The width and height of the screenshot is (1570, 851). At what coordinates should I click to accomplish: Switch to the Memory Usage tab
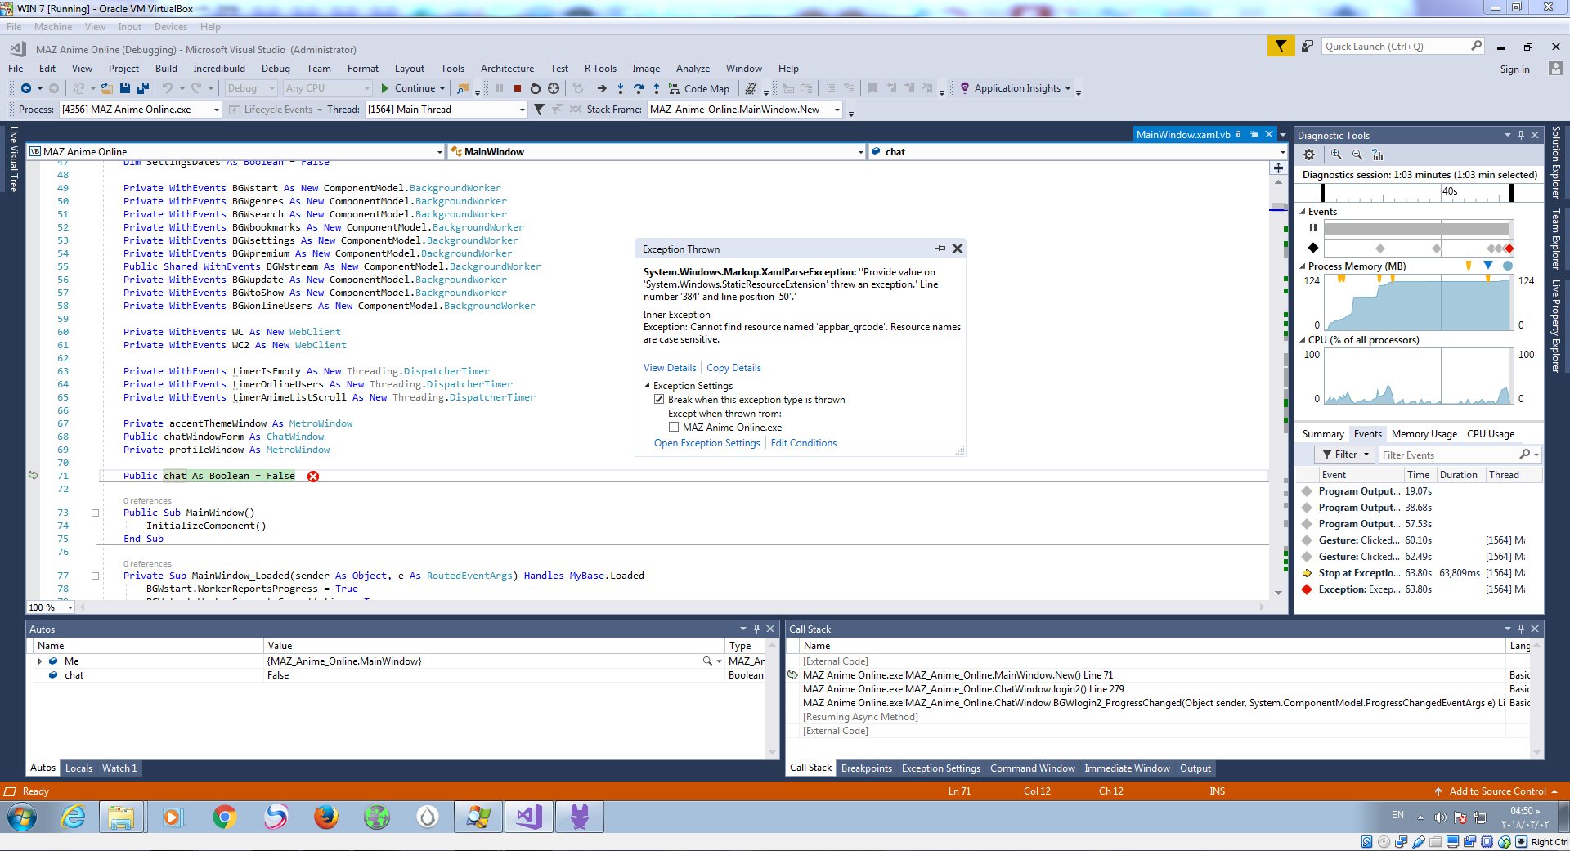[x=1424, y=434]
